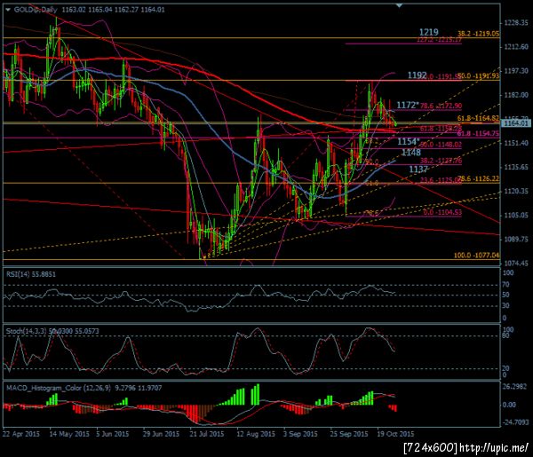Click the RSI scale level 70
Screen dimensions: 533x457
(505, 285)
